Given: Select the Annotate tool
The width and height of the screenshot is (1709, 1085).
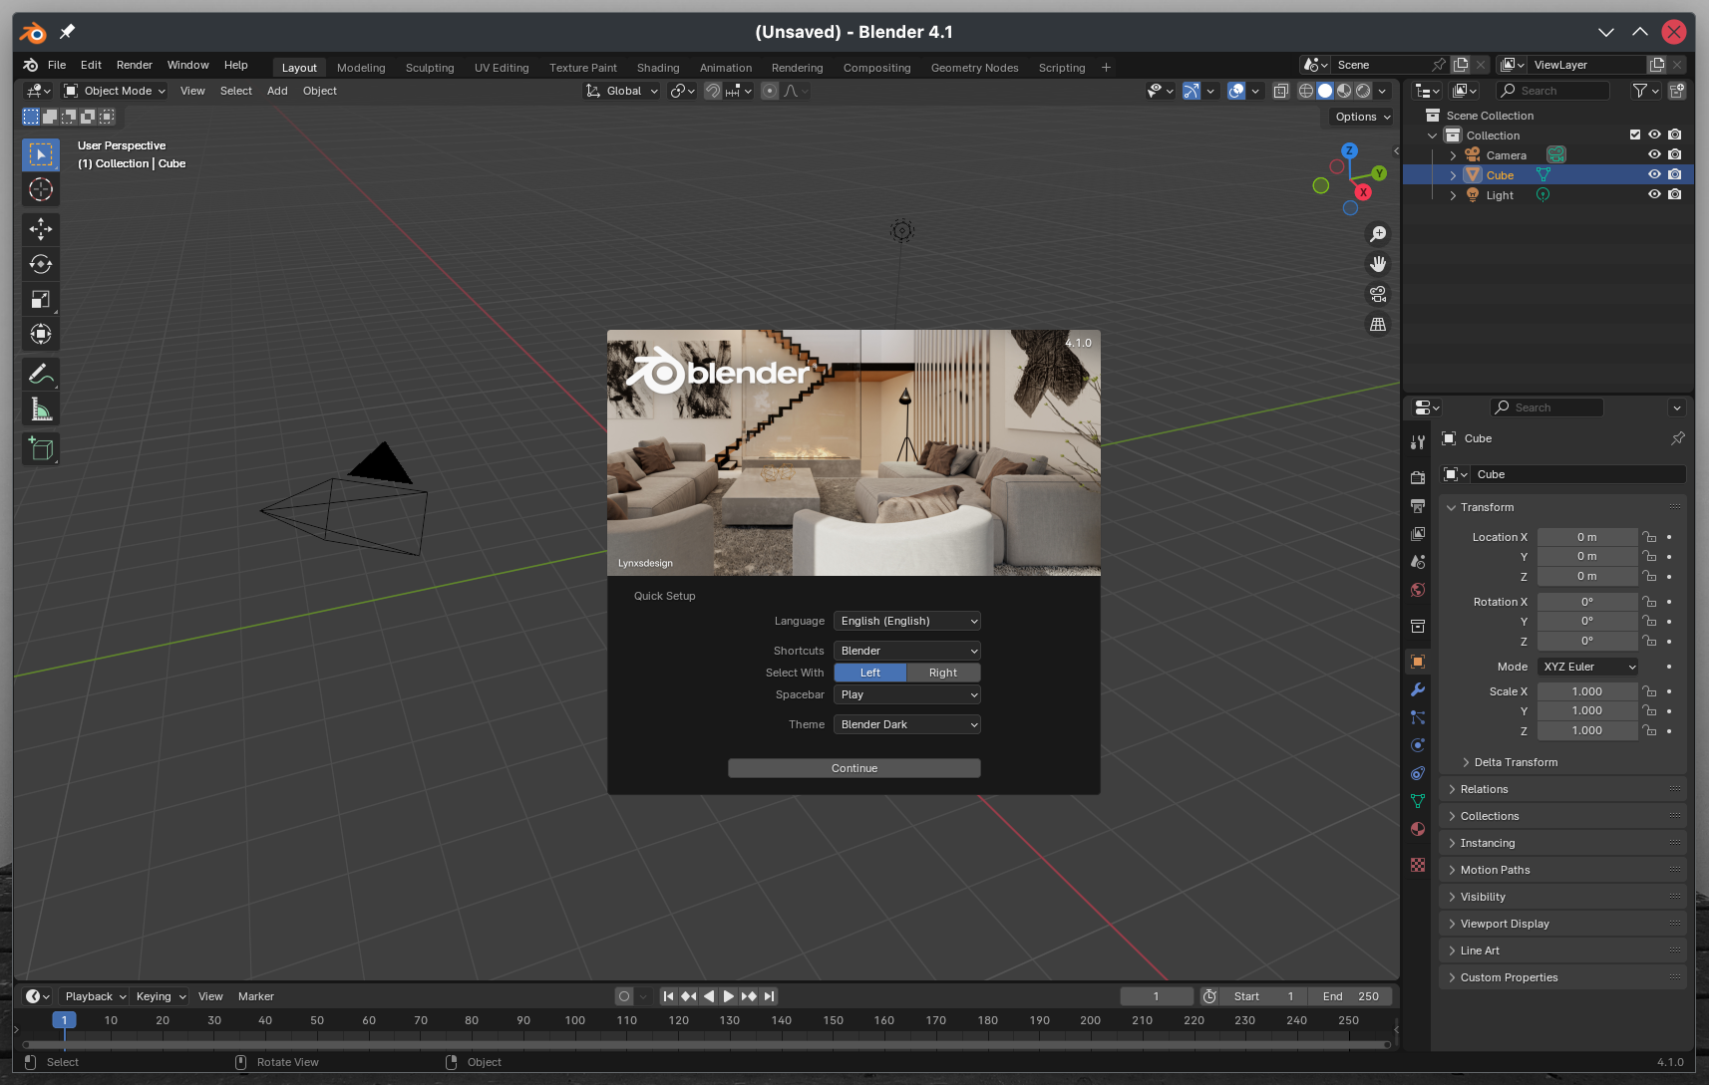Looking at the screenshot, I should [41, 375].
